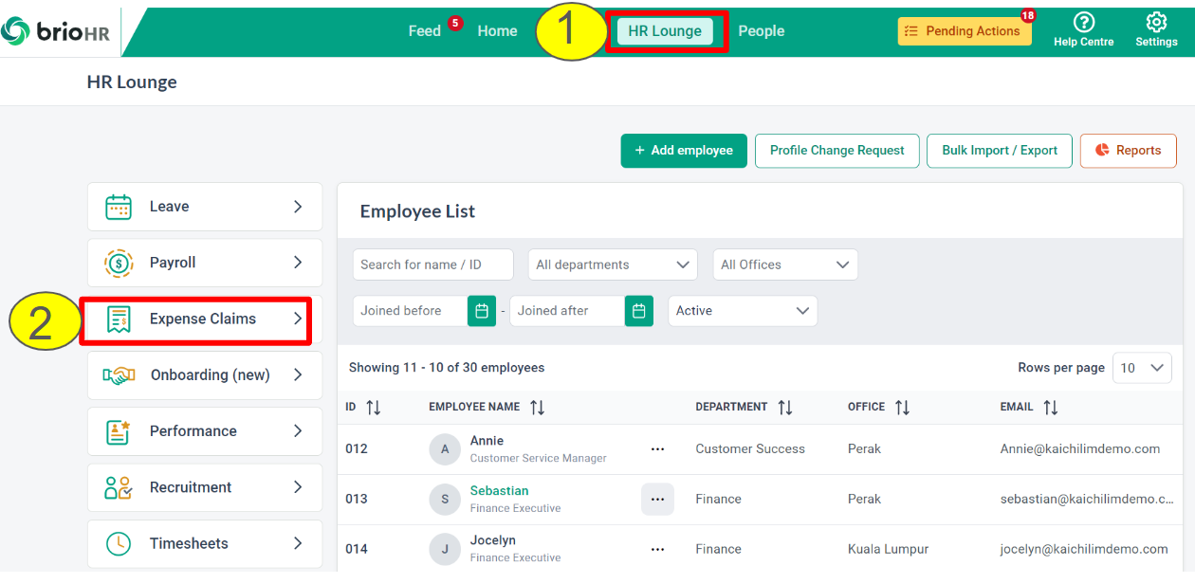
Task: Open Annie's employee name
Action: point(487,441)
